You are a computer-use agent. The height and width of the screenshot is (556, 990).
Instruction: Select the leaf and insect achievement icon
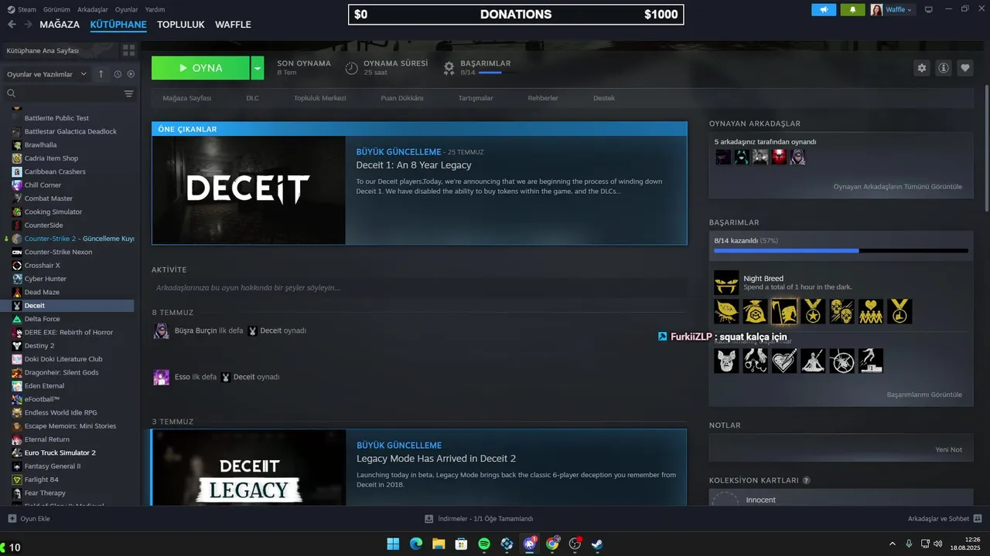tap(726, 311)
